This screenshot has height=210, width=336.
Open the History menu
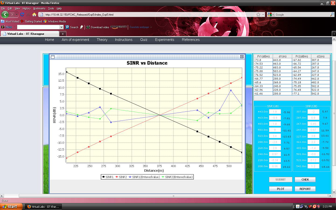pos(26,8)
